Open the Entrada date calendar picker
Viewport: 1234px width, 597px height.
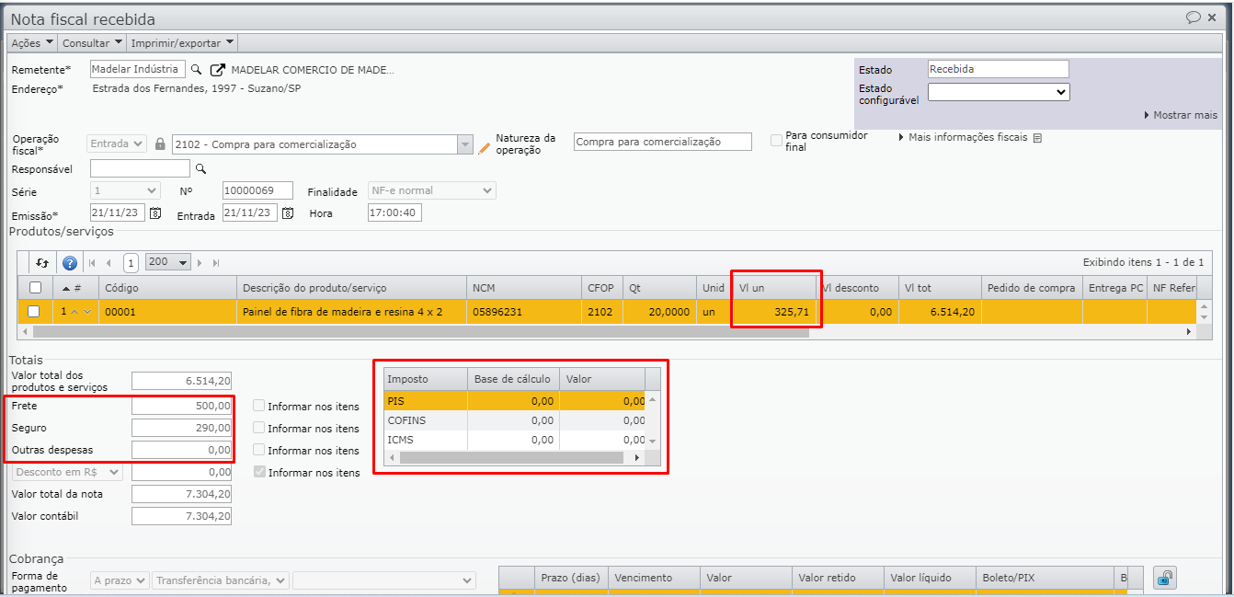288,212
